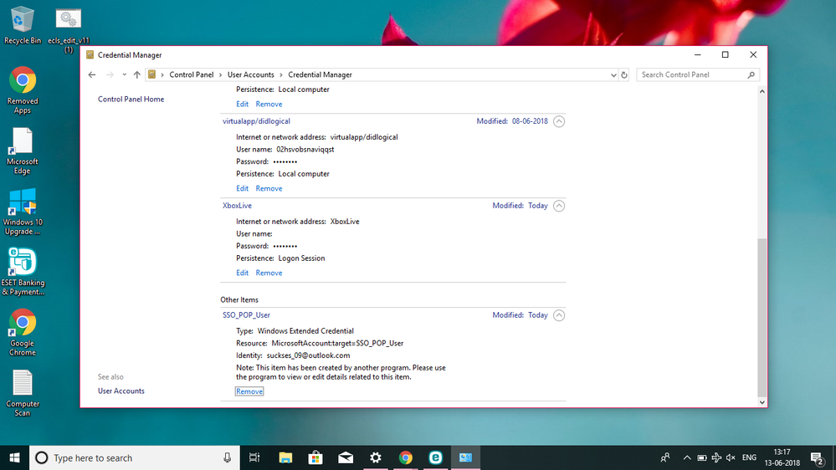The width and height of the screenshot is (836, 470).
Task: Click the SSO_POP_User header link
Action: 246,315
